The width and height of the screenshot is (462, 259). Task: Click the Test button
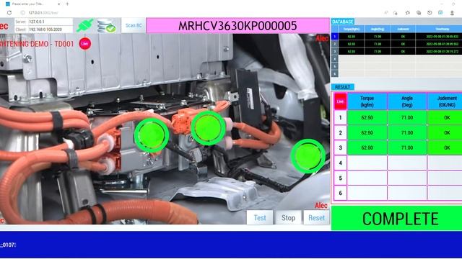point(260,218)
